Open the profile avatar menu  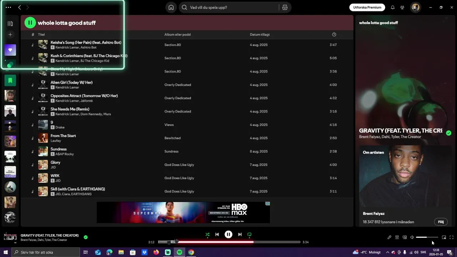click(415, 7)
